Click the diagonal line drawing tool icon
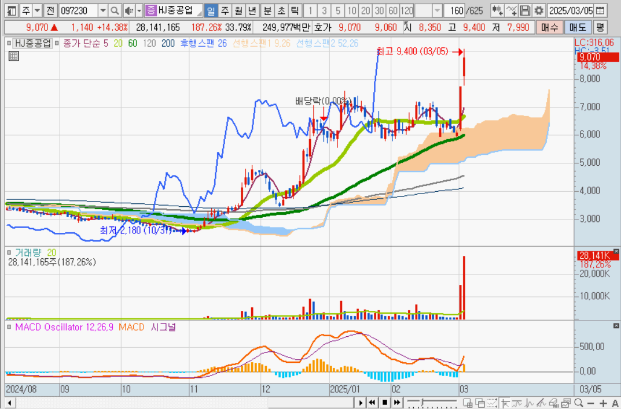Image resolution: width=621 pixels, height=409 pixels. coord(541,403)
